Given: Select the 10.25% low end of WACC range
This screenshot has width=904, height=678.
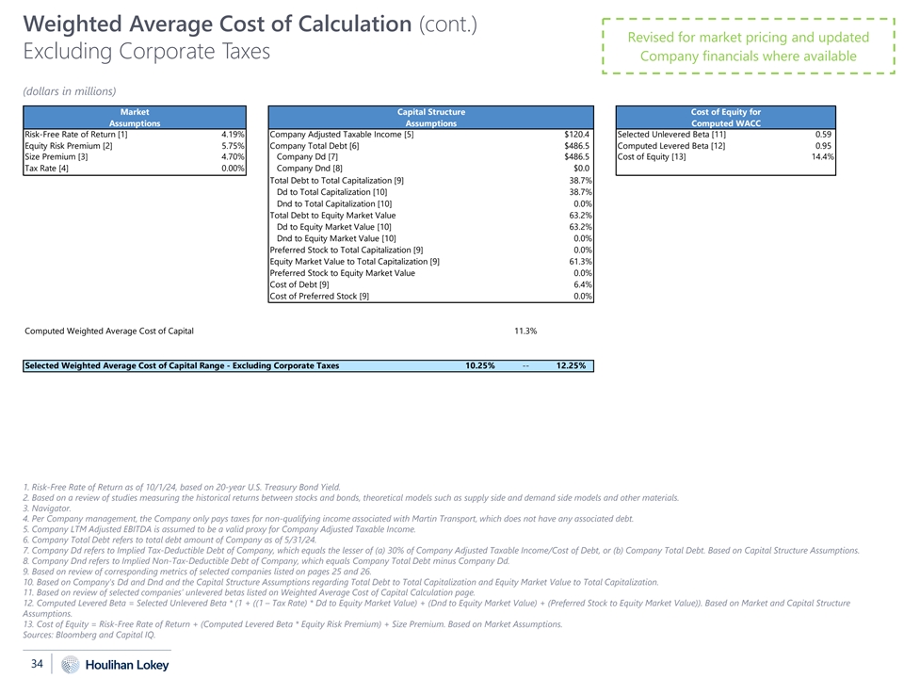Looking at the screenshot, I should [480, 365].
